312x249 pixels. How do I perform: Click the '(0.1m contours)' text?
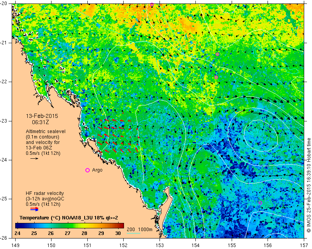click(x=43, y=137)
